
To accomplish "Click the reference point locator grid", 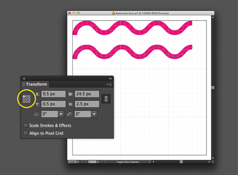I will [27, 99].
